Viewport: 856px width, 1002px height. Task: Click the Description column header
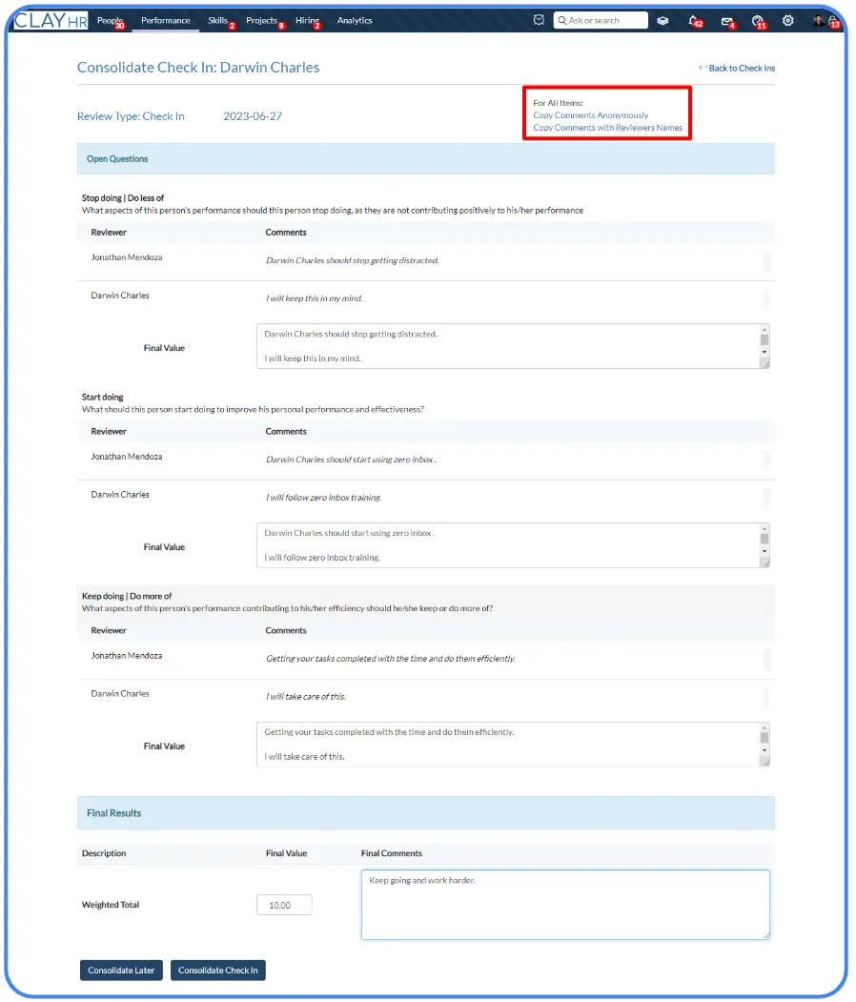104,853
